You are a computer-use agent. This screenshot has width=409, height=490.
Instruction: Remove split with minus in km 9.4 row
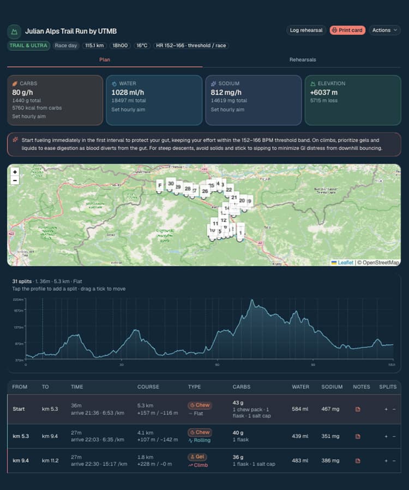pyautogui.click(x=394, y=461)
